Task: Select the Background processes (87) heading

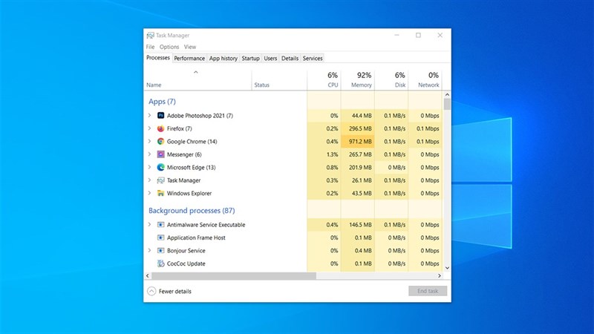Action: [192, 211]
